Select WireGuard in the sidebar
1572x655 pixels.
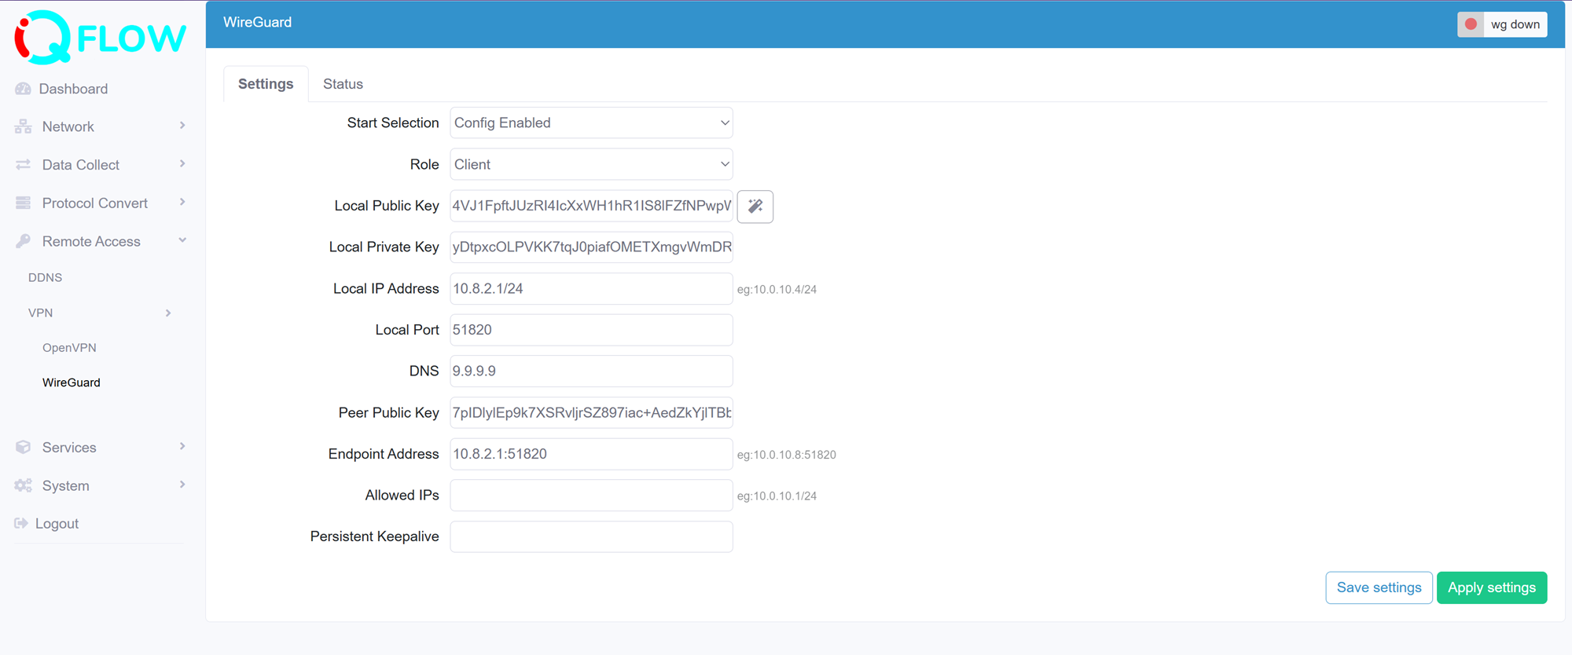tap(72, 382)
